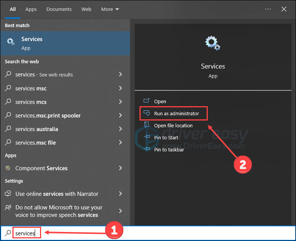Click the three-dot more options icon

click(268, 9)
